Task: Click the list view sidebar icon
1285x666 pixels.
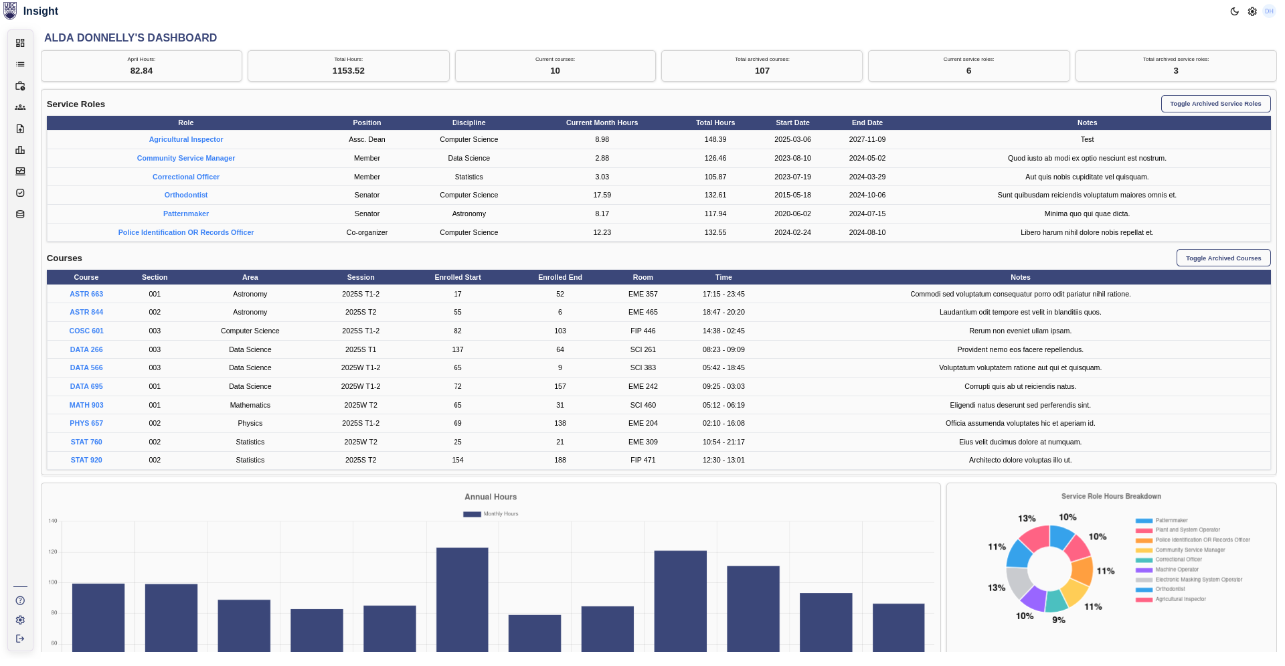Action: [20, 64]
